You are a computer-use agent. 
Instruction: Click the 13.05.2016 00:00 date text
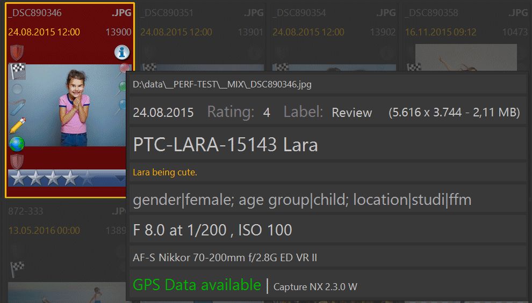coord(44,231)
